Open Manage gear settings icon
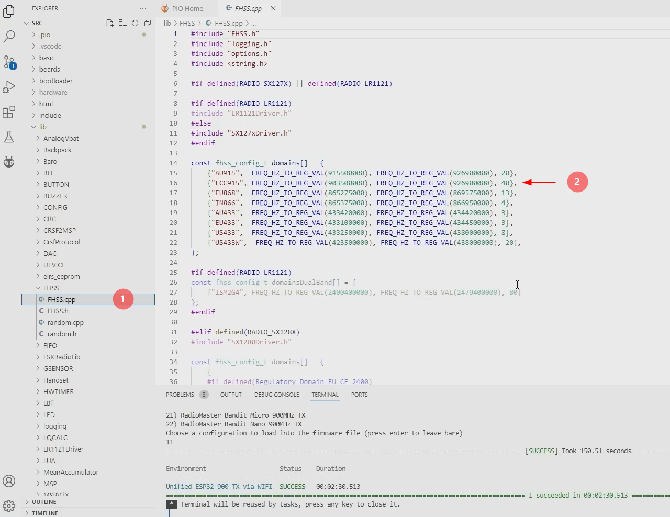670x517 pixels. coord(9,505)
